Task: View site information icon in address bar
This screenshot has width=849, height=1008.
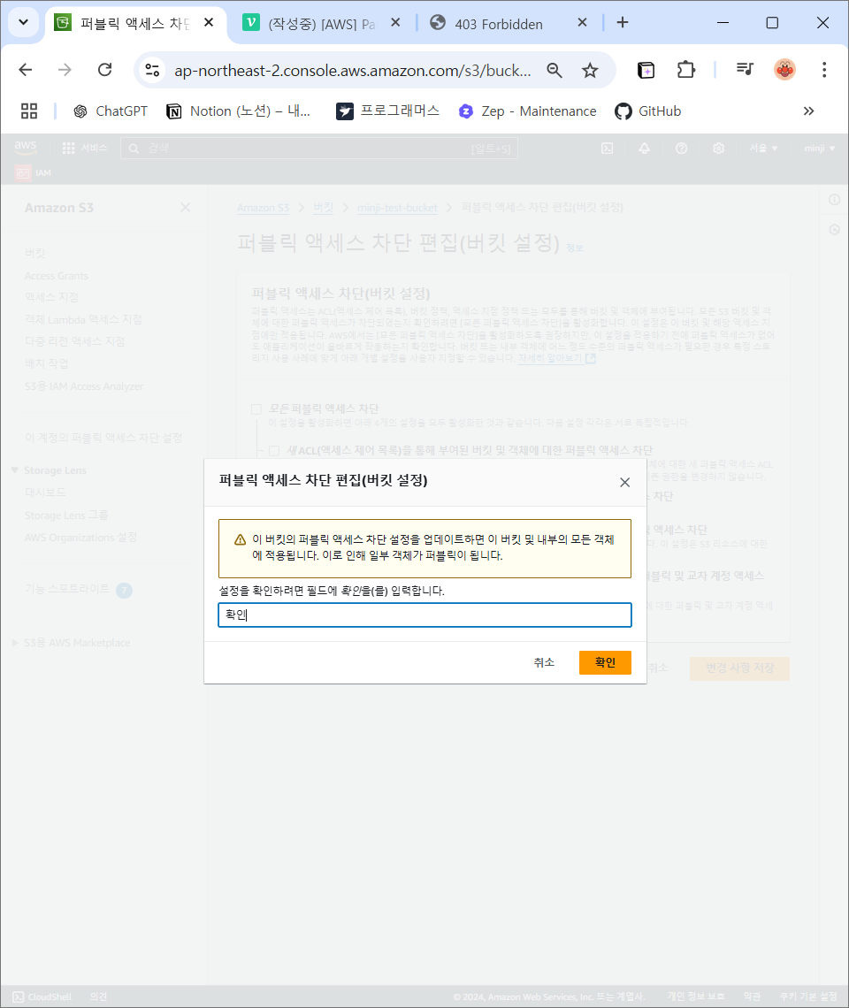Action: pos(152,70)
